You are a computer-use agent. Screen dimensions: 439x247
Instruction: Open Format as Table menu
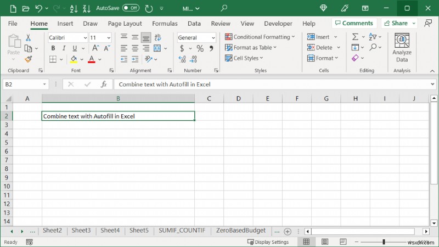pyautogui.click(x=251, y=48)
